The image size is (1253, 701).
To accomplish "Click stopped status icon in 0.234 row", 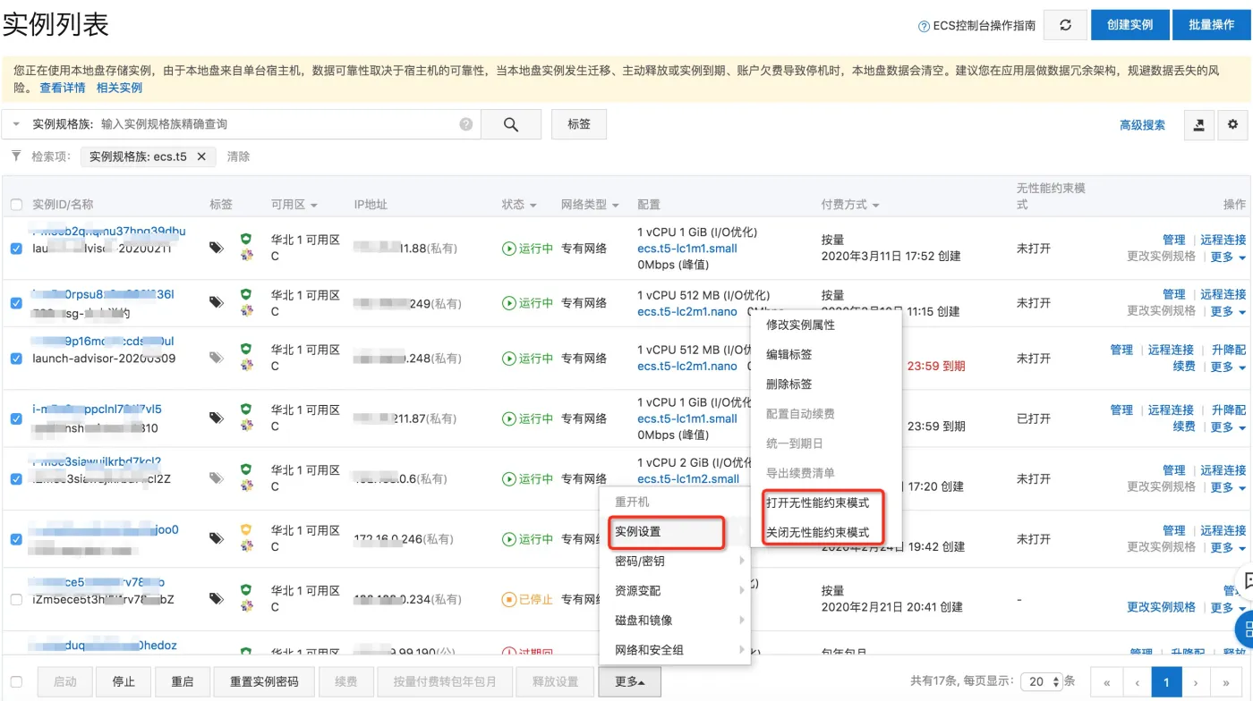I will 509,599.
